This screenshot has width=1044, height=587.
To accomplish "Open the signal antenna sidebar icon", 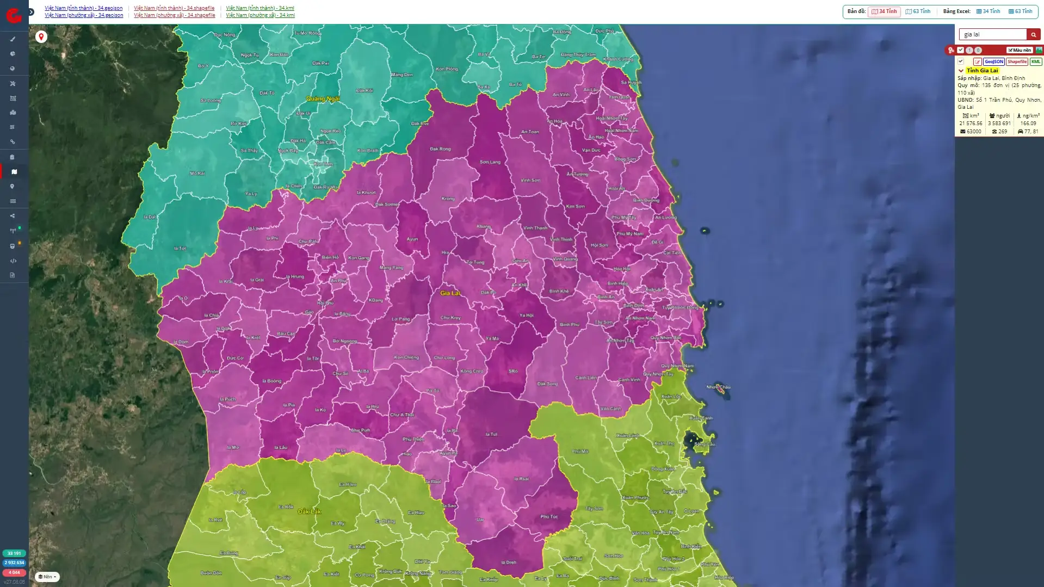I will [13, 231].
